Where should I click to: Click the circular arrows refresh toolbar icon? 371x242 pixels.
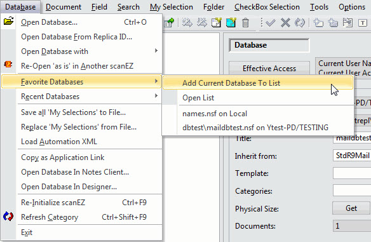point(300,23)
